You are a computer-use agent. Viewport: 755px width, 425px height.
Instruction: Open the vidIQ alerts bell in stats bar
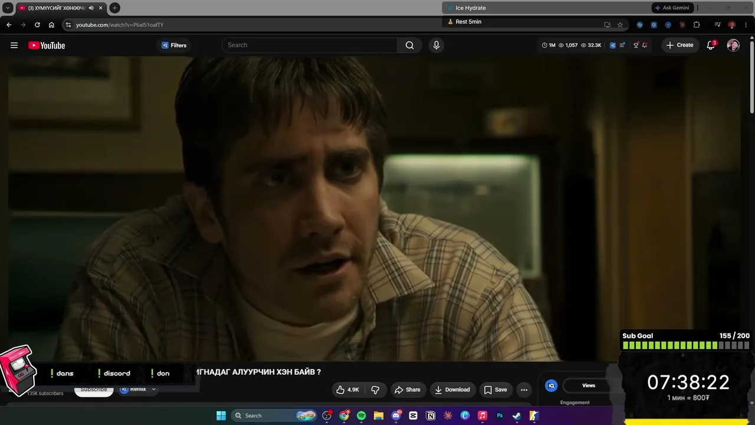click(645, 45)
